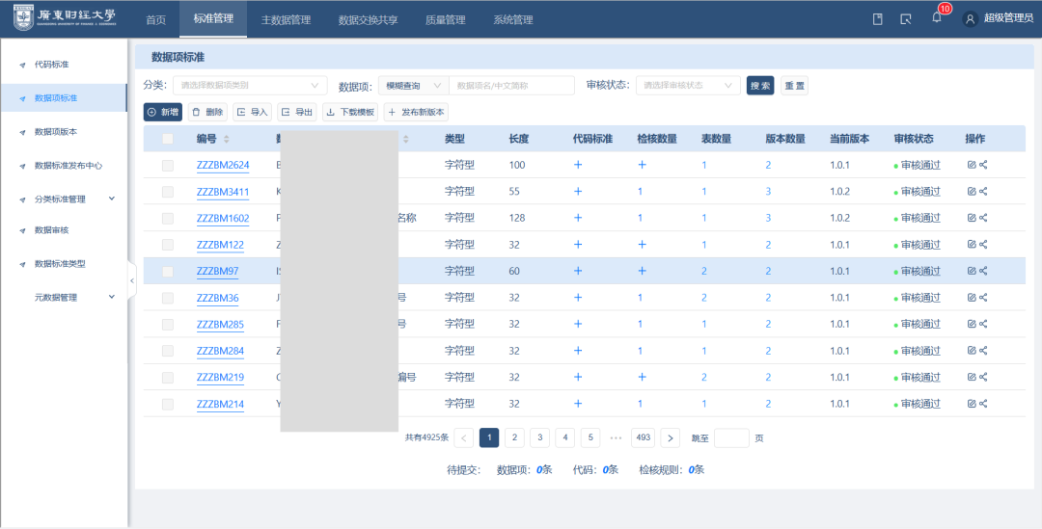Screen dimensions: 1042x529
Task: Click the 搜索 search button
Action: (x=760, y=86)
